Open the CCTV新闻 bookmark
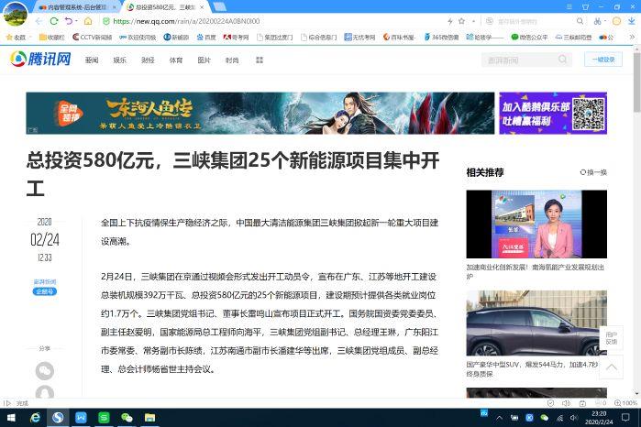This screenshot has height=427, width=641. tap(92, 38)
